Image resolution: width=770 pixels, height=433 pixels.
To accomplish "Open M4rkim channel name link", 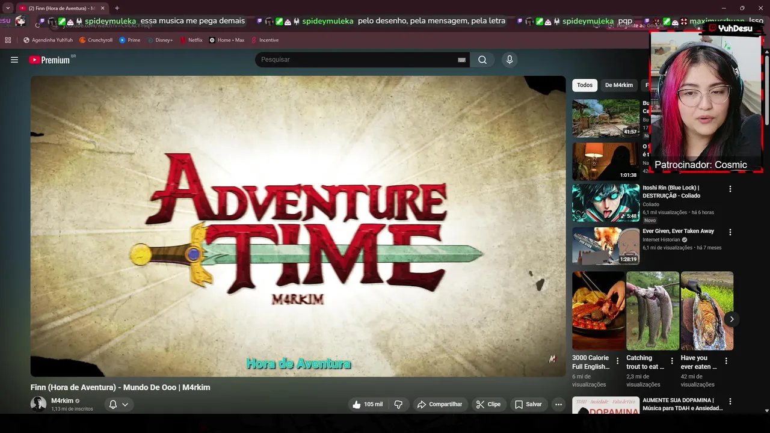I will [x=62, y=401].
